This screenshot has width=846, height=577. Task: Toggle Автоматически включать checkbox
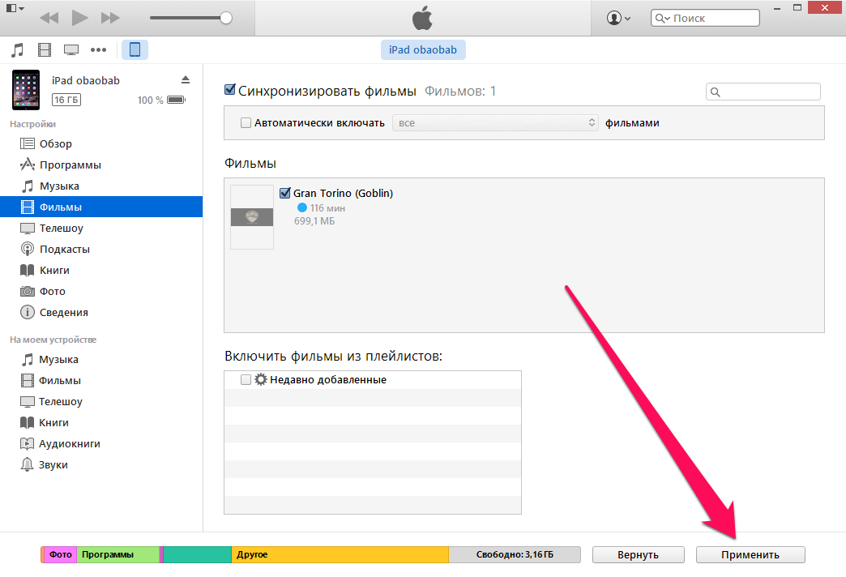click(246, 123)
